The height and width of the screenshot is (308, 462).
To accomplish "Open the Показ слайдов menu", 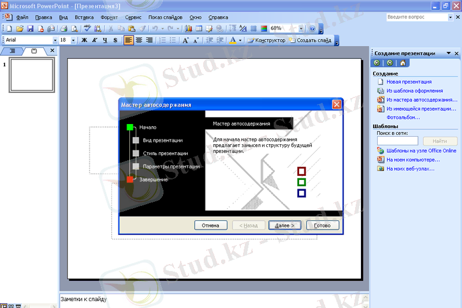I will coord(166,17).
